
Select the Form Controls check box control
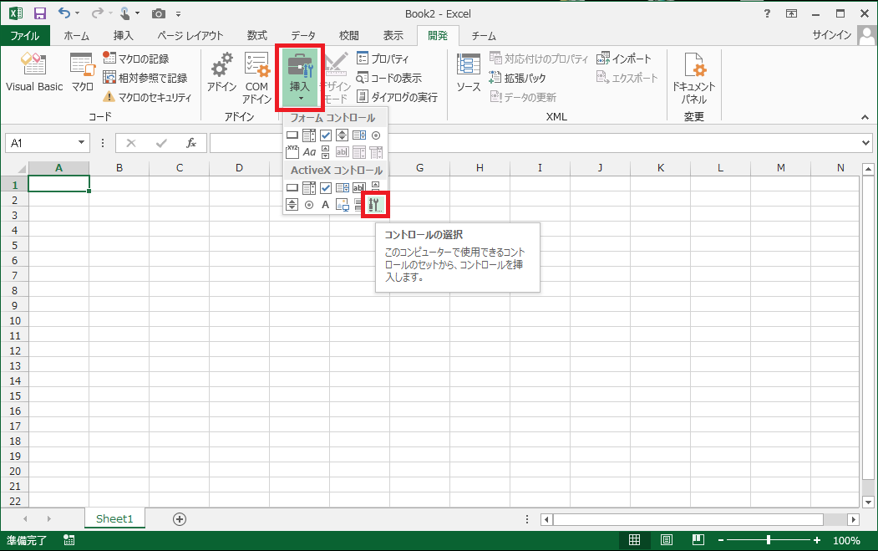326,135
